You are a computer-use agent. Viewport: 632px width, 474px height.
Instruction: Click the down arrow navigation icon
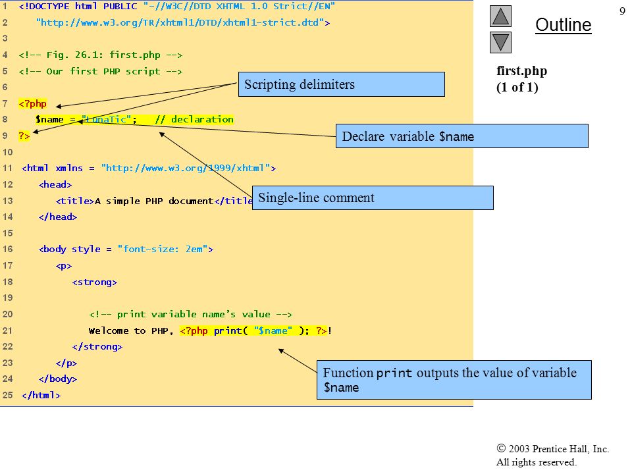500,42
